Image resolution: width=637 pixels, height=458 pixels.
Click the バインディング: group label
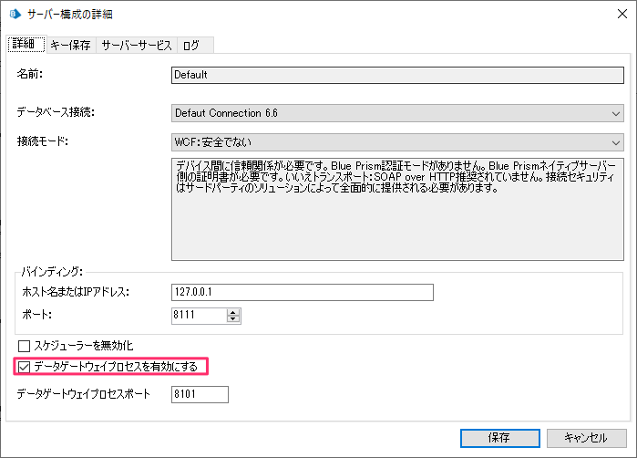(52, 271)
